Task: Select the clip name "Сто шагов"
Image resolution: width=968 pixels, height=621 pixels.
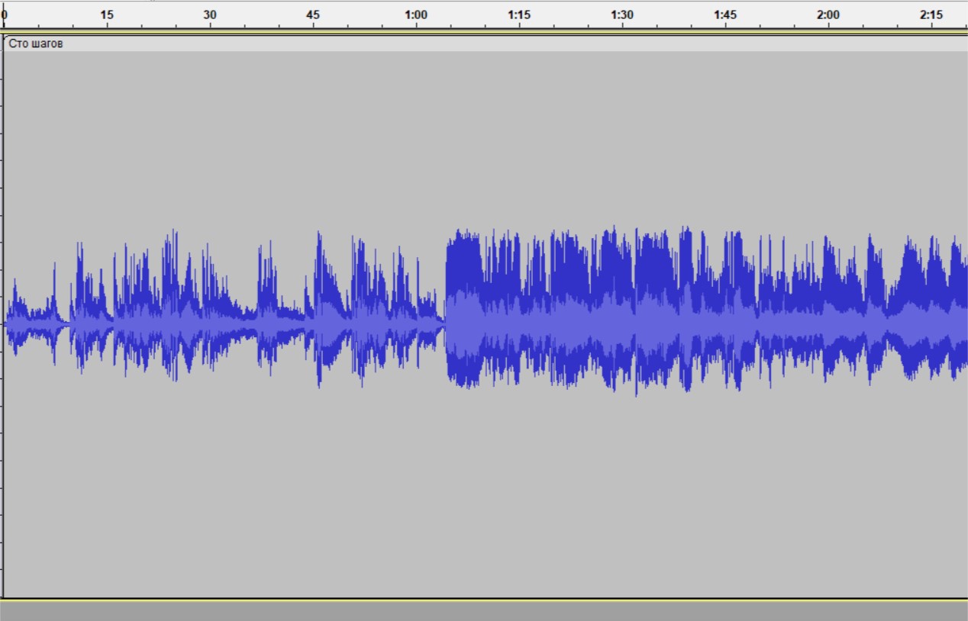Action: (35, 43)
